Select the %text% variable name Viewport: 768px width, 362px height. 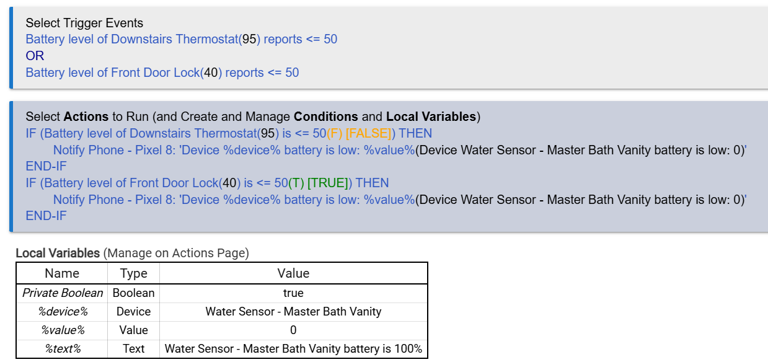62,348
